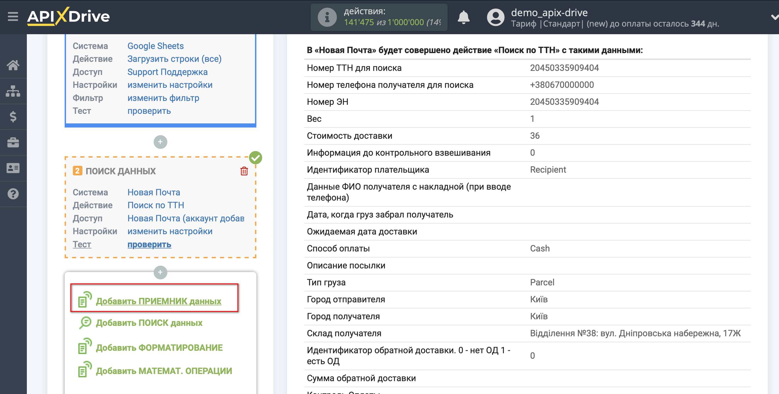Viewport: 779px width, 394px height.
Task: Click the Город получателя value Київ
Action: (x=539, y=316)
